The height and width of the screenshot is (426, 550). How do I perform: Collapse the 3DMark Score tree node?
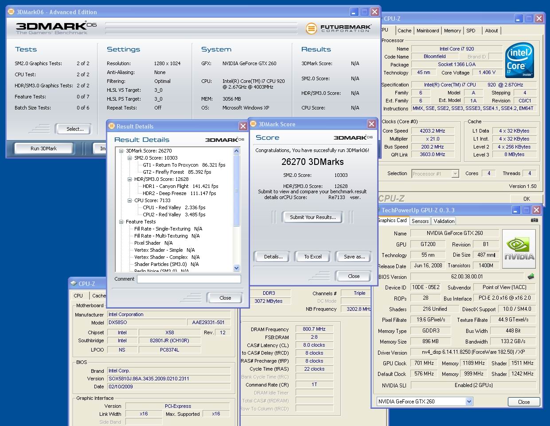(x=121, y=151)
